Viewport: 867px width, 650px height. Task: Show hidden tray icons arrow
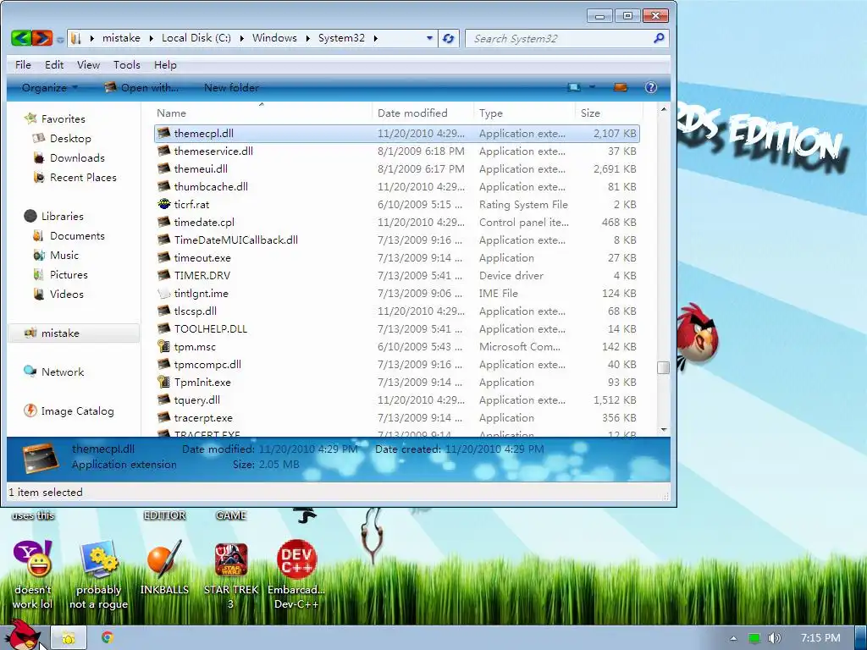pos(733,638)
